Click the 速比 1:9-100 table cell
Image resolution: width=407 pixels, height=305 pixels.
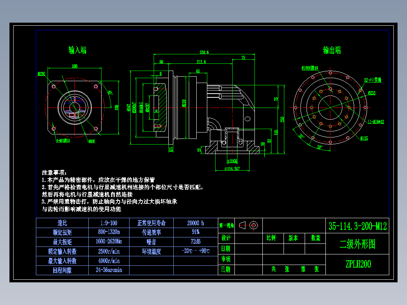[108, 223]
